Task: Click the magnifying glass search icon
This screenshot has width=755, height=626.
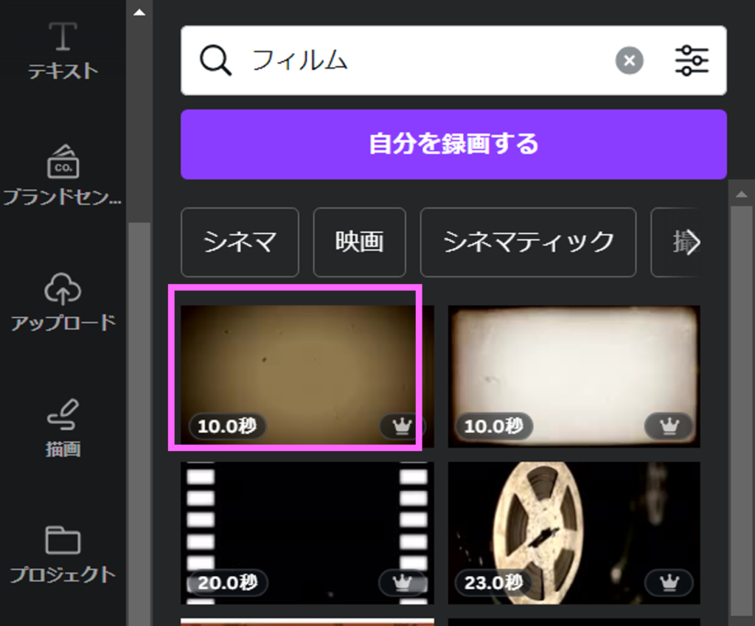Action: (x=215, y=60)
